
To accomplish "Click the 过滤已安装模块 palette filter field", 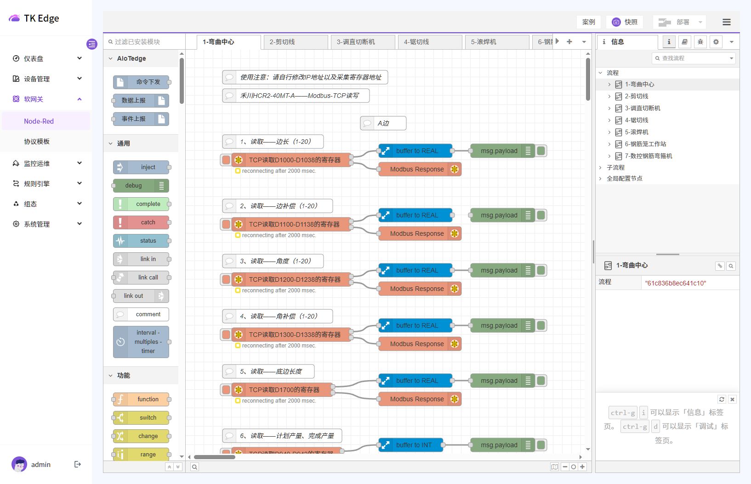I will 144,42.
